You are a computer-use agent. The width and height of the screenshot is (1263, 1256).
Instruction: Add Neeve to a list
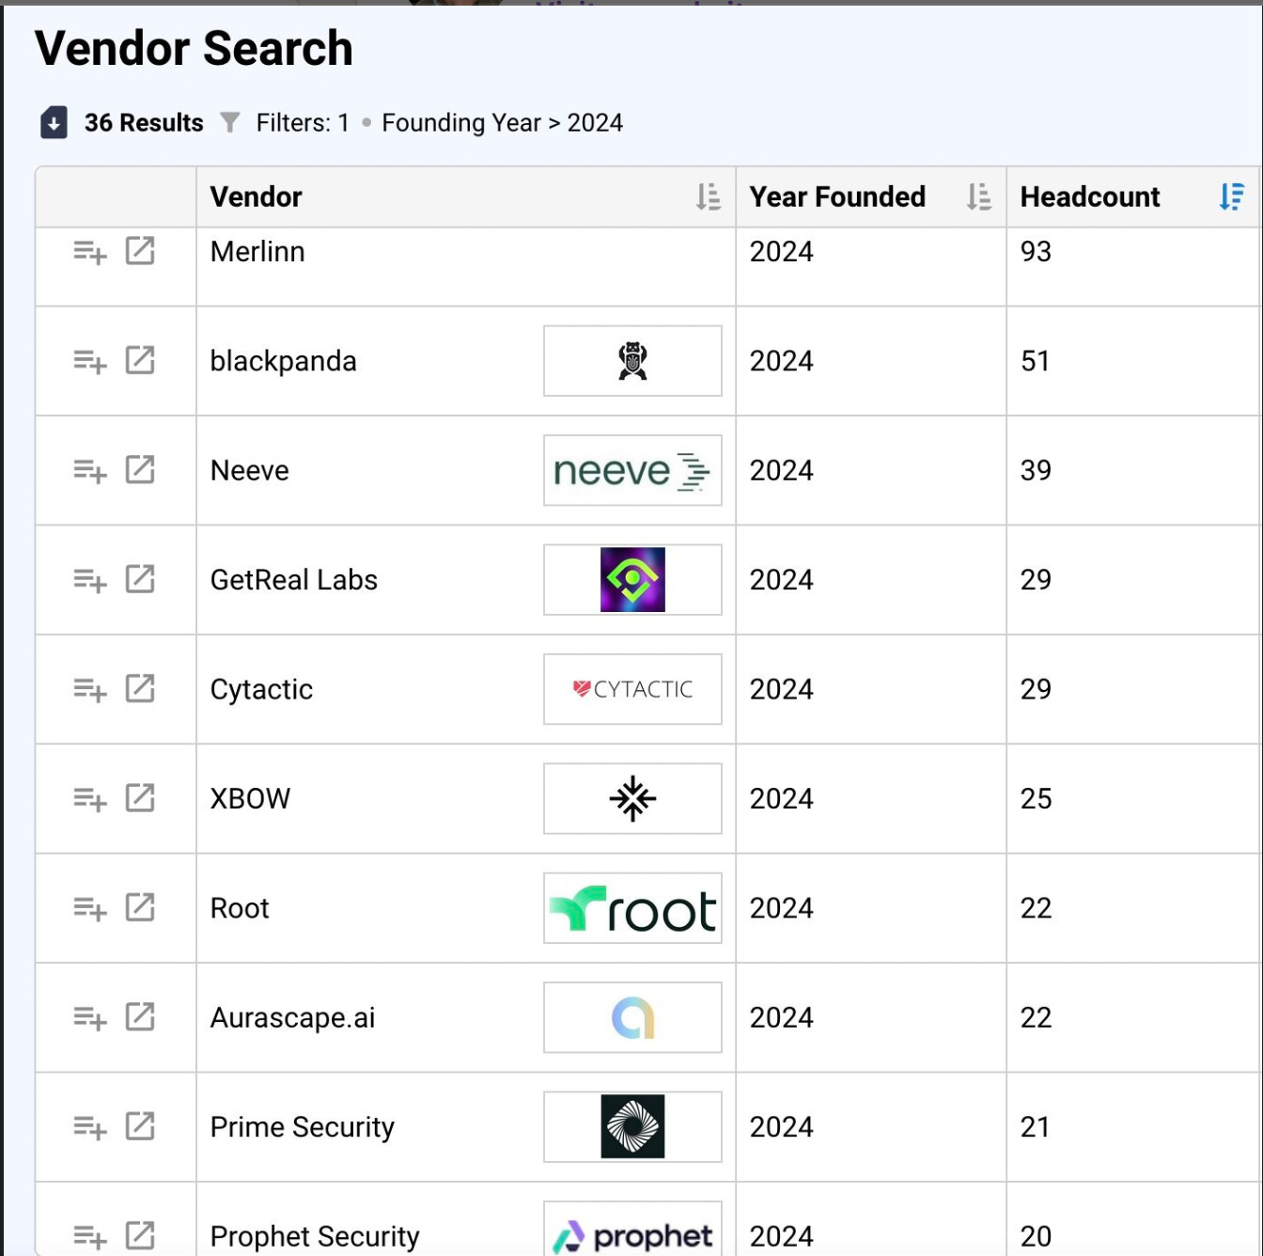click(90, 471)
